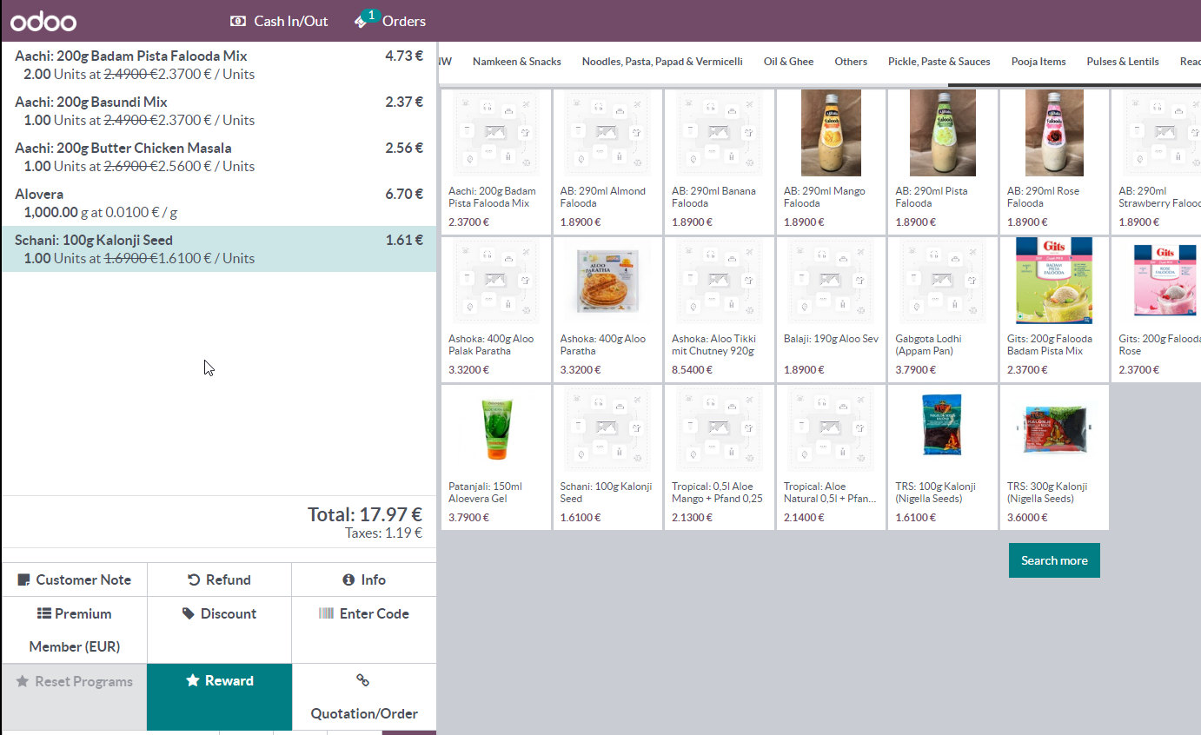Image resolution: width=1201 pixels, height=735 pixels.
Task: Add Gabgota Lodhi (Appam Pan) product
Action: point(942,309)
